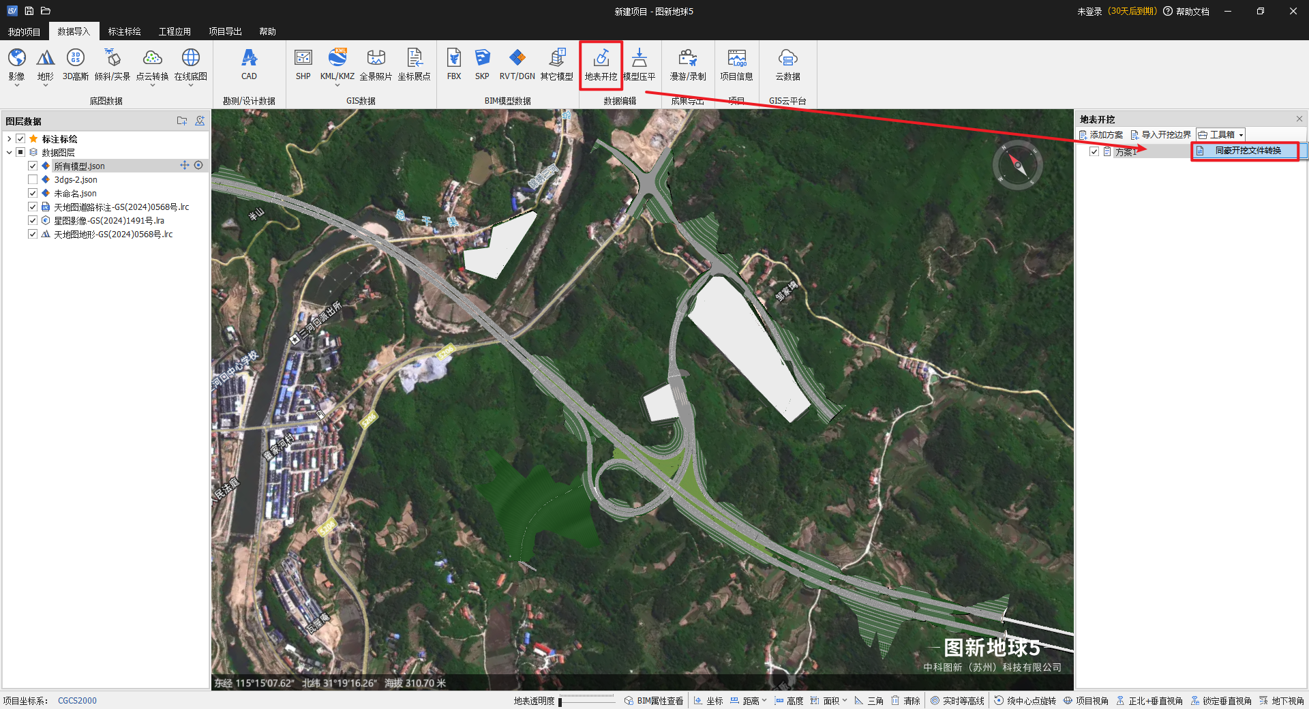The height and width of the screenshot is (709, 1309).
Task: Open the 工具箱 dropdown
Action: [1221, 135]
